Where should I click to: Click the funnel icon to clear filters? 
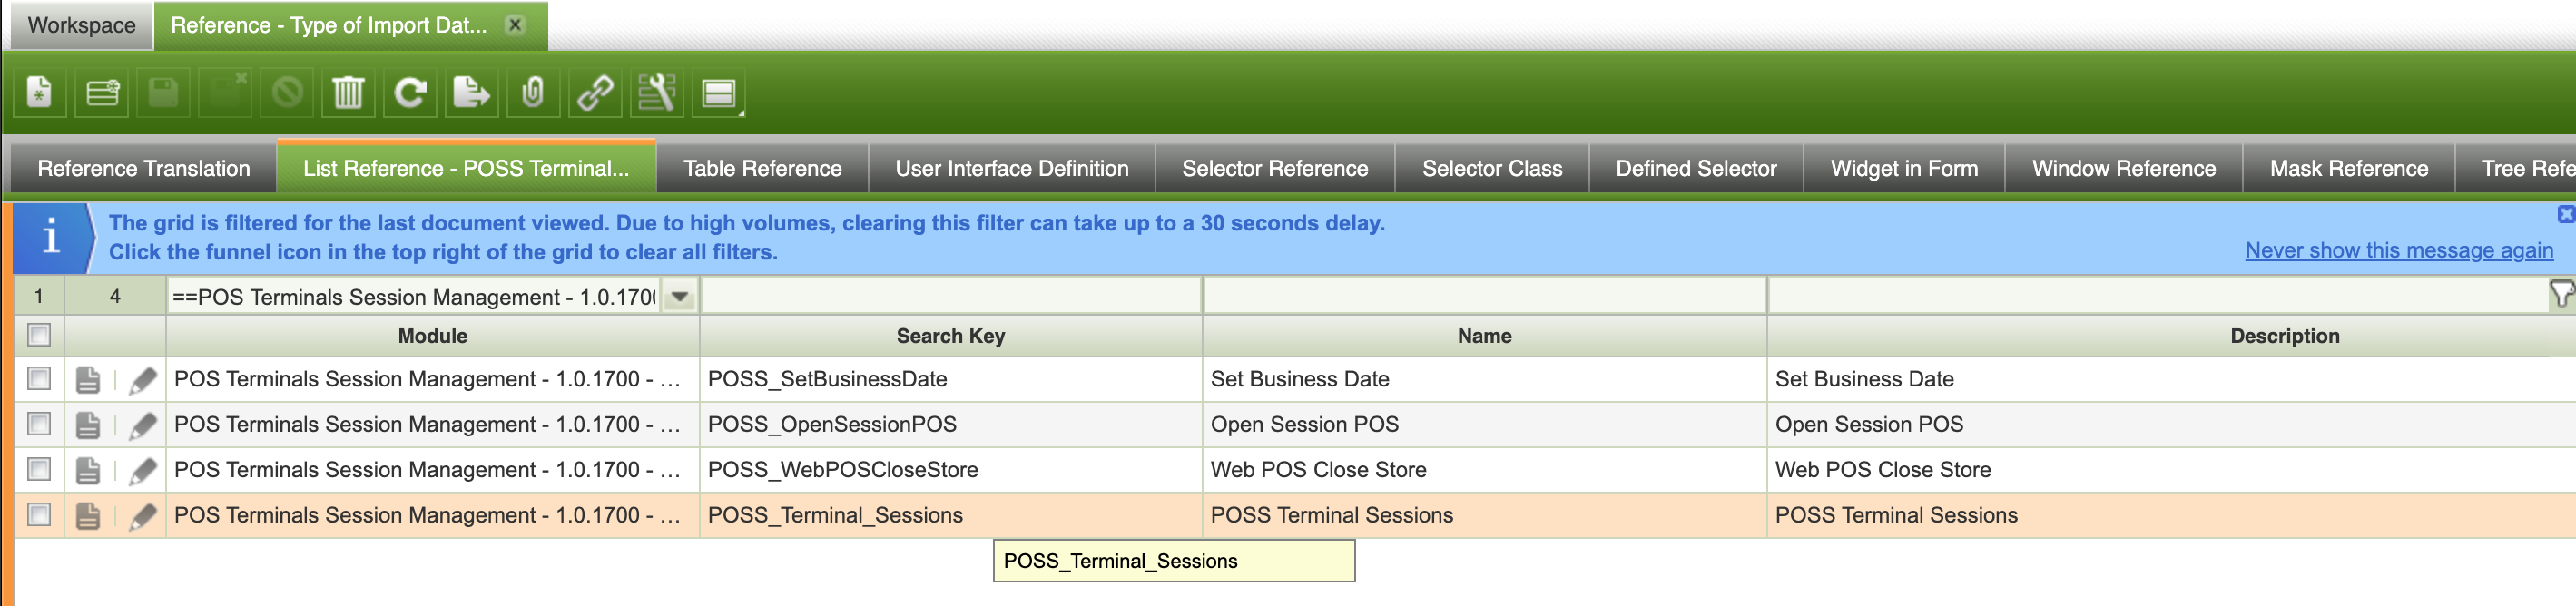tap(2560, 295)
